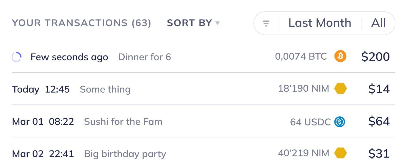Image resolution: width=407 pixels, height=165 pixels.
Task: Click the $64 amount
Action: pos(379,121)
